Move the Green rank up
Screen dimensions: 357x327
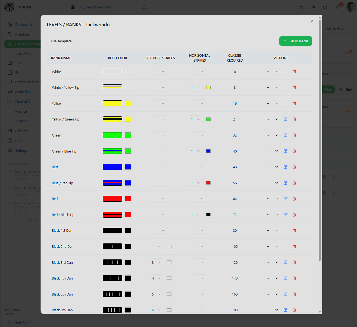(268, 135)
